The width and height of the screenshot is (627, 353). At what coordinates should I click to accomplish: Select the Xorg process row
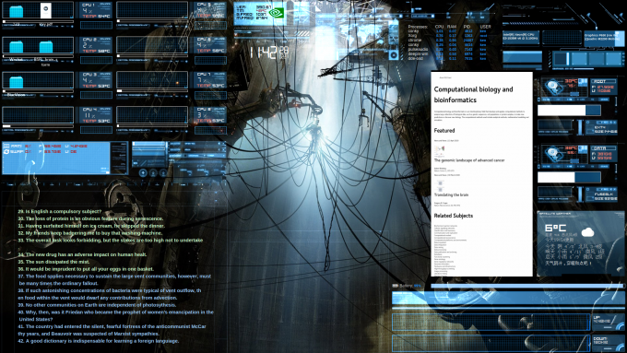tap(447, 36)
